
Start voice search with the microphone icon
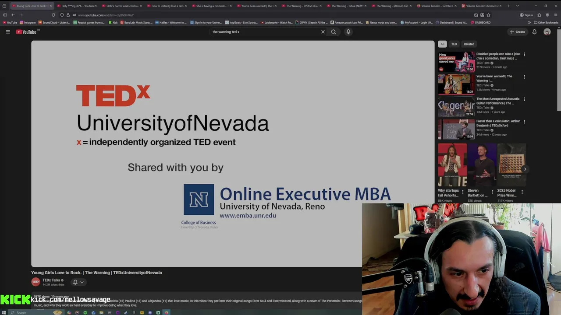tap(348, 32)
